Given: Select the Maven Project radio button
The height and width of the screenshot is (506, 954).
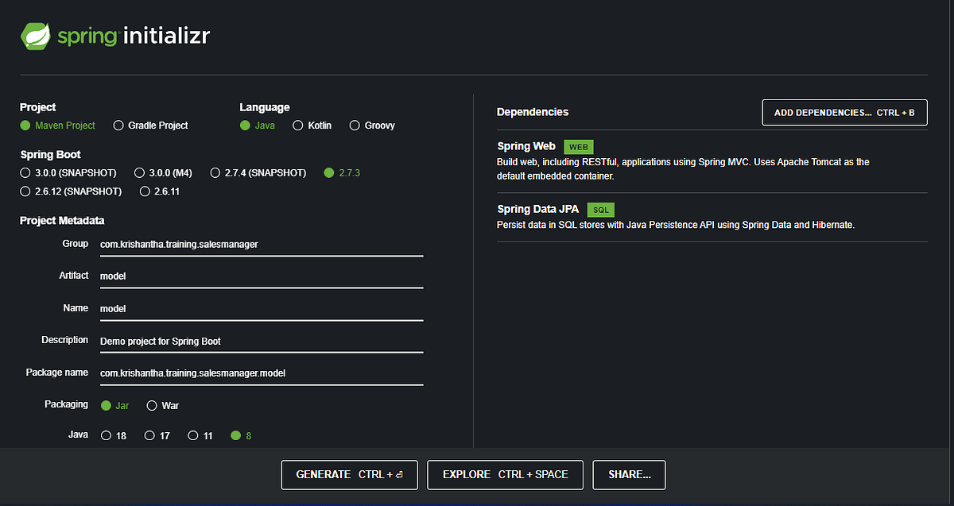Looking at the screenshot, I should [25, 126].
